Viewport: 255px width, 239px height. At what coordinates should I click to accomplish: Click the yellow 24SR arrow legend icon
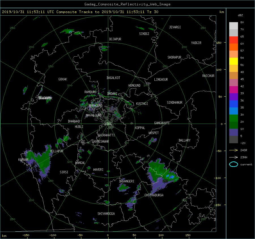click(x=233, y=150)
